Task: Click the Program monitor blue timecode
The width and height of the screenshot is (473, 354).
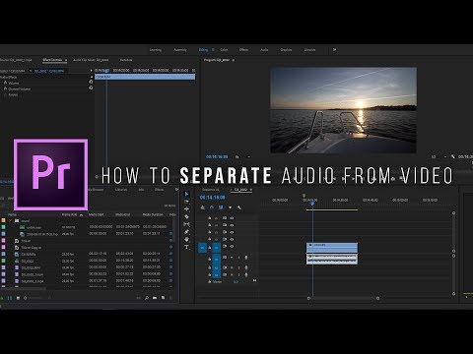Action: [x=217, y=157]
